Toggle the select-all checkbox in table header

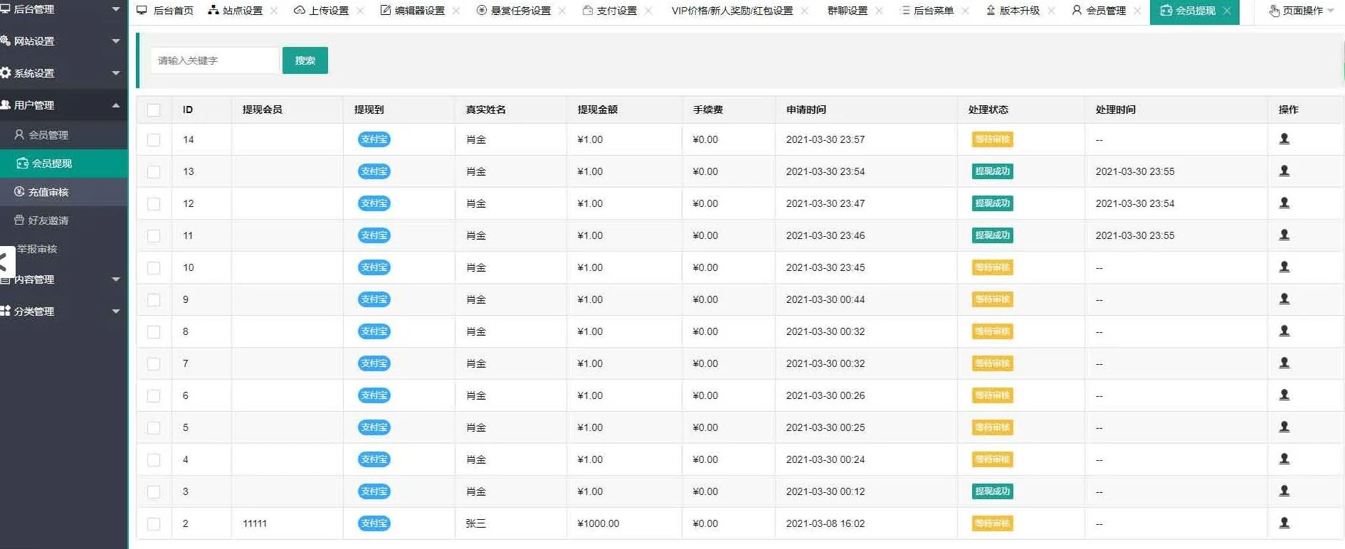pos(154,110)
